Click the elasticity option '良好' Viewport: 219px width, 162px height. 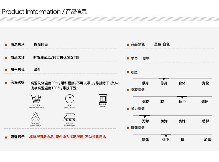click(182, 121)
